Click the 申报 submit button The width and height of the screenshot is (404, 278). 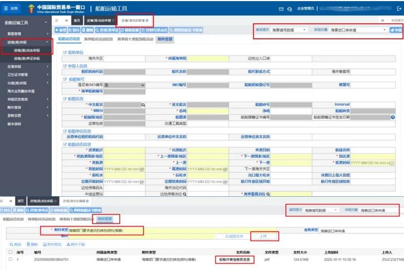click(x=396, y=29)
